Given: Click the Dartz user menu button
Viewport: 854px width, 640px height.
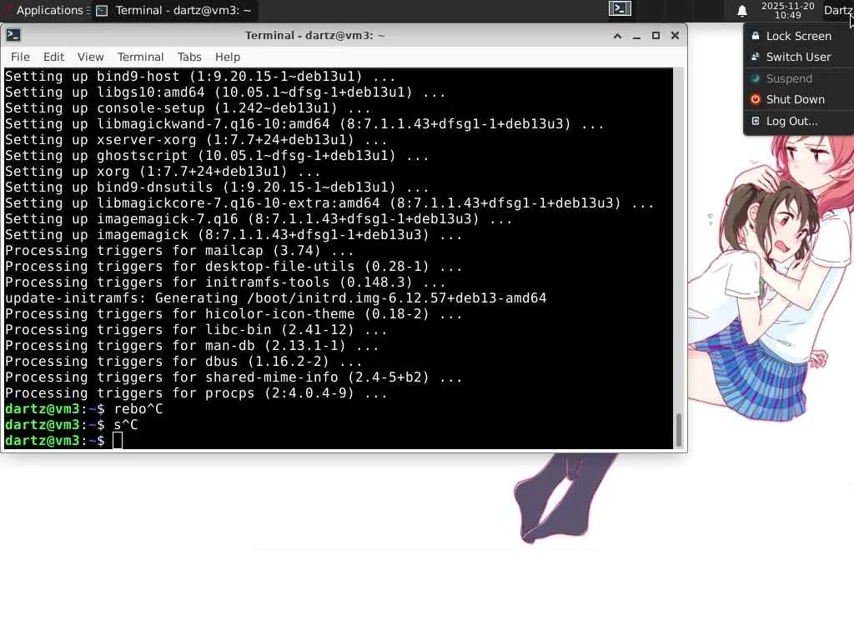Looking at the screenshot, I should click(x=837, y=10).
